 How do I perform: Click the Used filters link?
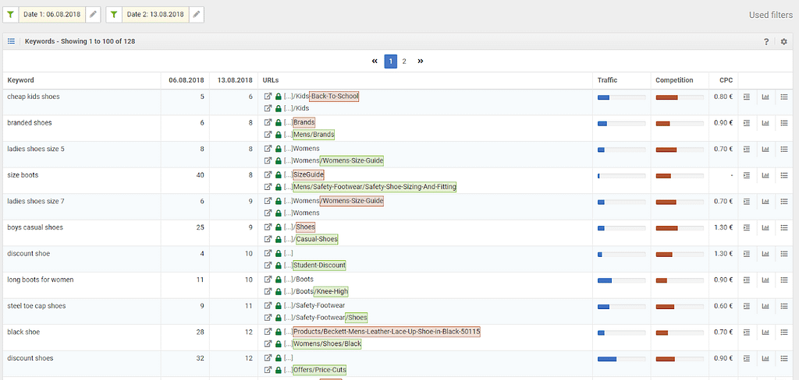point(770,15)
